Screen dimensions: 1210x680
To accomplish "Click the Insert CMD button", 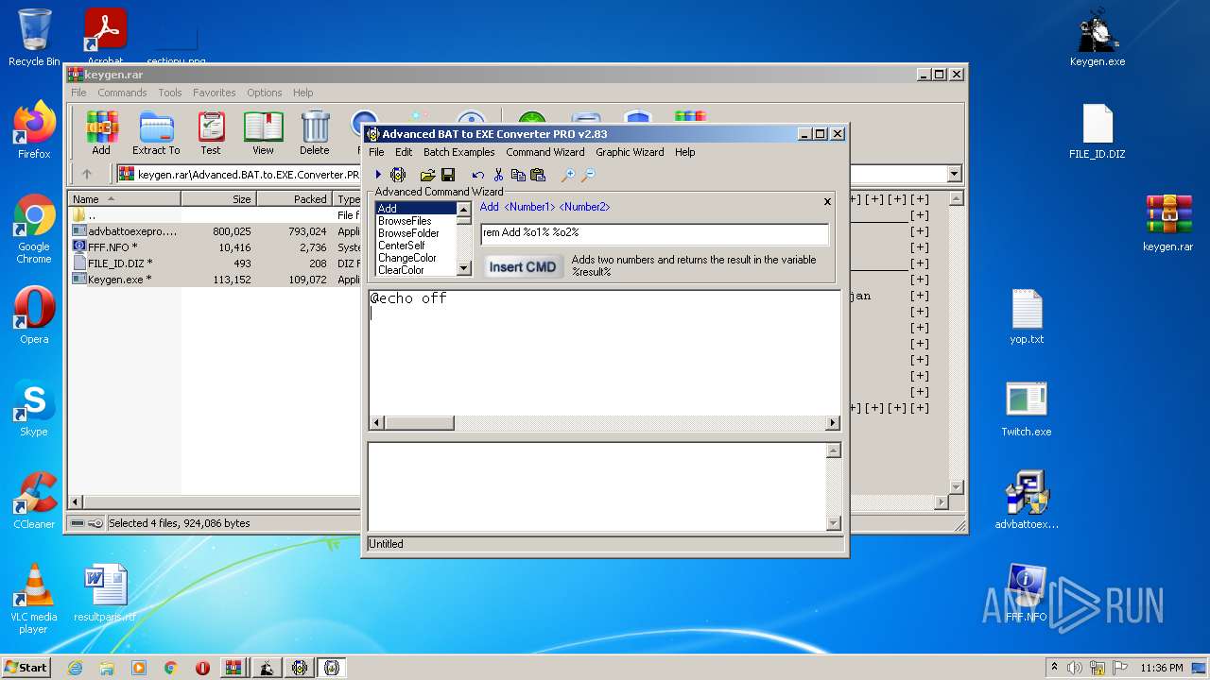I will pyautogui.click(x=522, y=267).
